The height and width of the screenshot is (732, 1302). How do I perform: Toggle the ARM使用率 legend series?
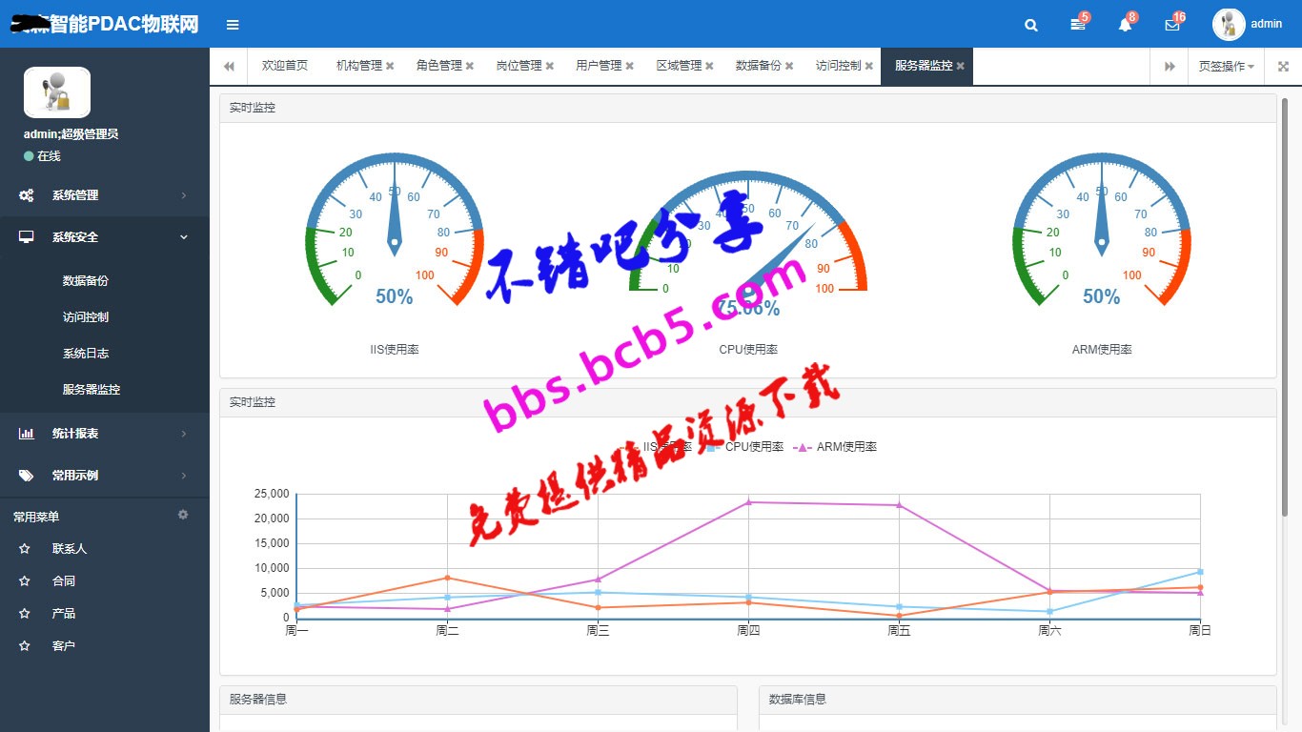(835, 447)
